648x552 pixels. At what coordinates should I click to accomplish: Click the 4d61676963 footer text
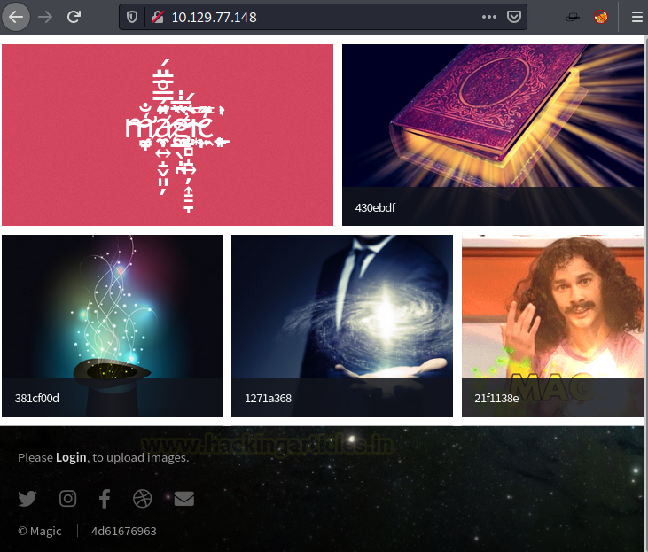124,531
